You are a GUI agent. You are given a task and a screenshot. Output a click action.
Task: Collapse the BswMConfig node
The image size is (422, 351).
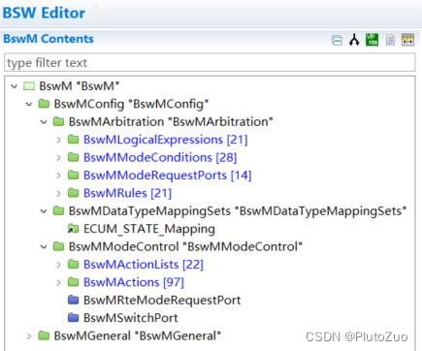coord(29,104)
